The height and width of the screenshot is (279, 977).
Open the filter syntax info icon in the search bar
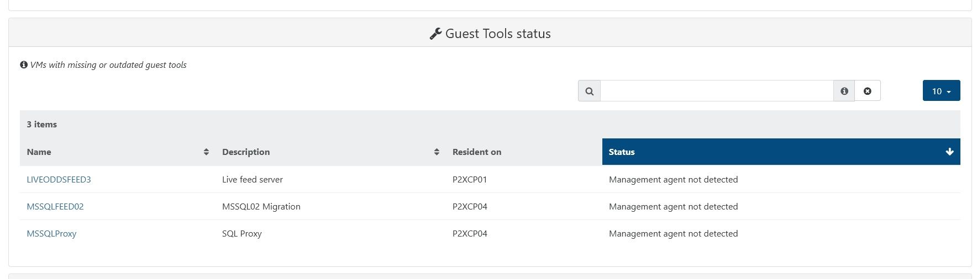pos(844,91)
